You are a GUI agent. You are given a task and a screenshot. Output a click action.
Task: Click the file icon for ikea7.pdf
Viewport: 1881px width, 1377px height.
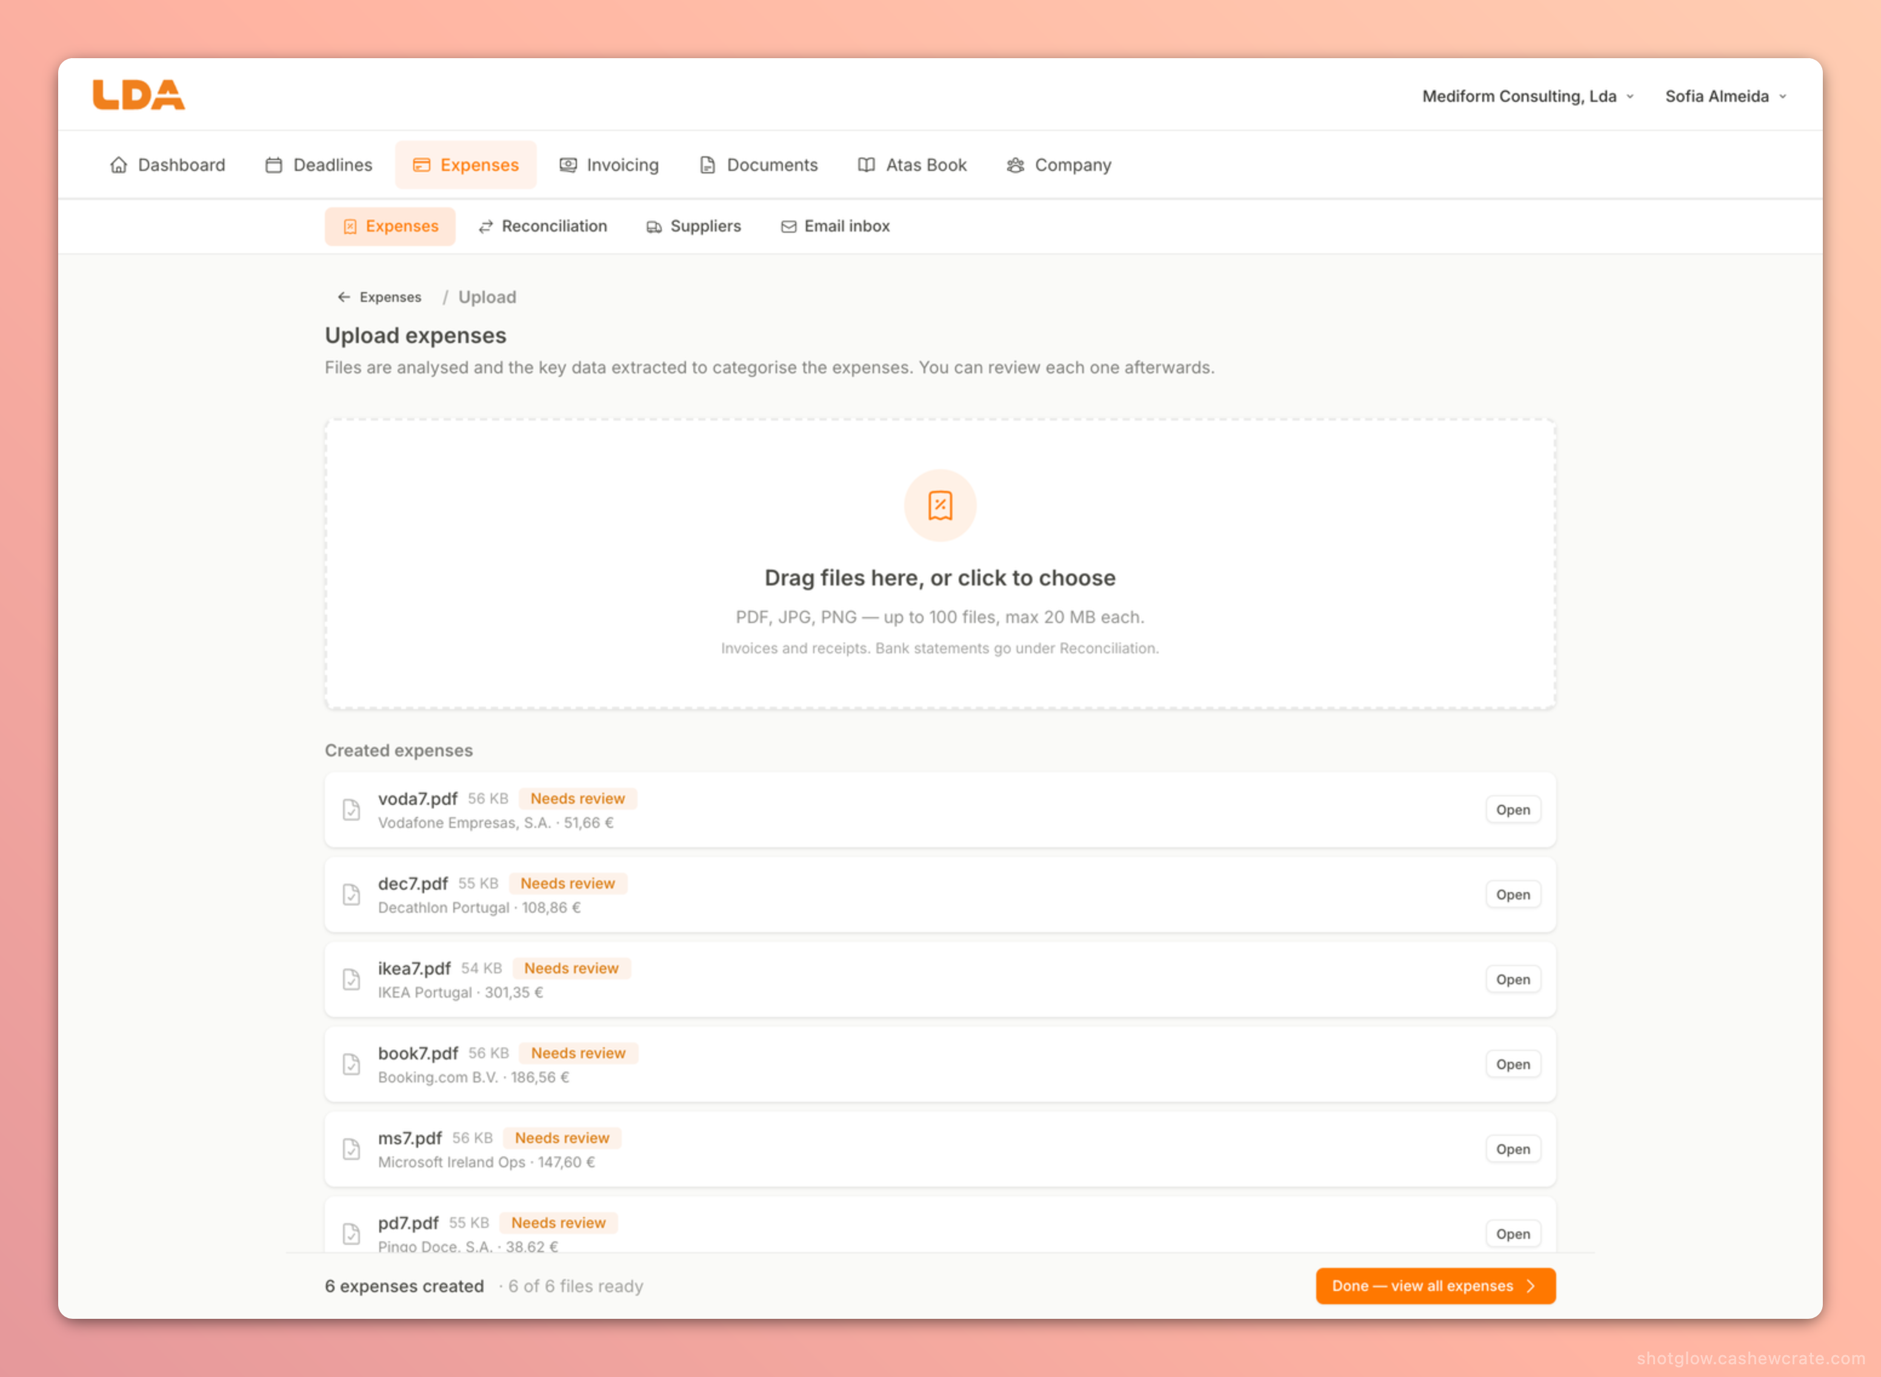351,979
